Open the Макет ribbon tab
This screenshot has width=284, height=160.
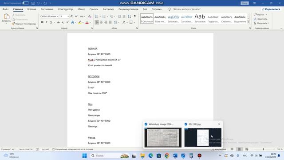pyautogui.click(x=81, y=9)
